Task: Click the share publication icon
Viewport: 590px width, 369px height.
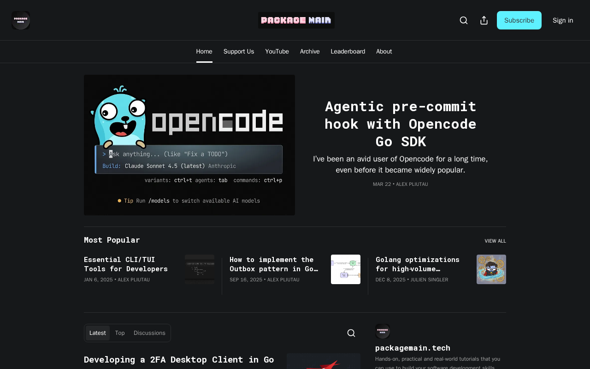Action: 484,20
